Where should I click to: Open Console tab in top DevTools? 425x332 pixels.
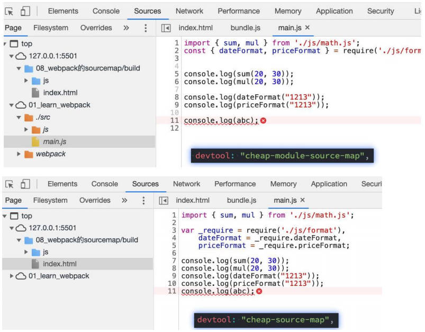tap(106, 11)
